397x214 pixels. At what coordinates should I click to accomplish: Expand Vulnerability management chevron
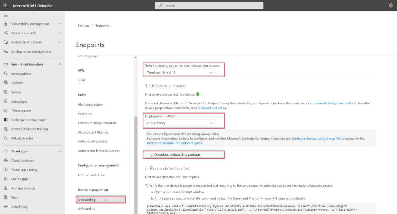click(59, 24)
